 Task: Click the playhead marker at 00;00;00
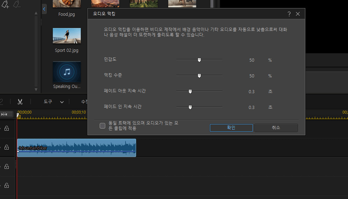coord(18,115)
